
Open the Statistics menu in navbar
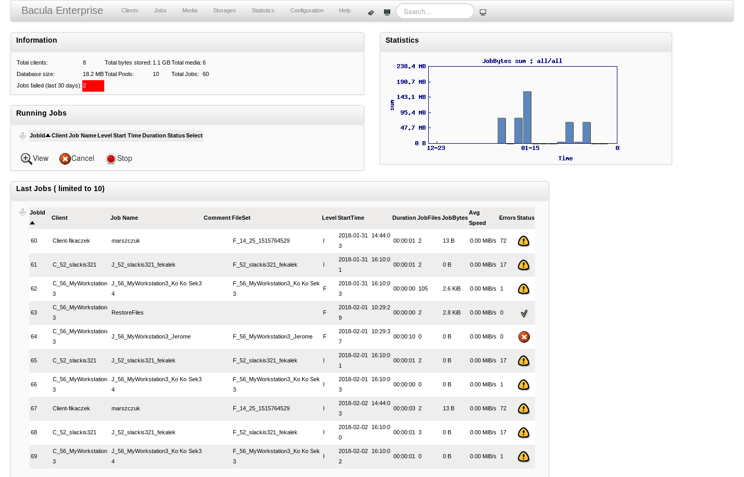[263, 10]
